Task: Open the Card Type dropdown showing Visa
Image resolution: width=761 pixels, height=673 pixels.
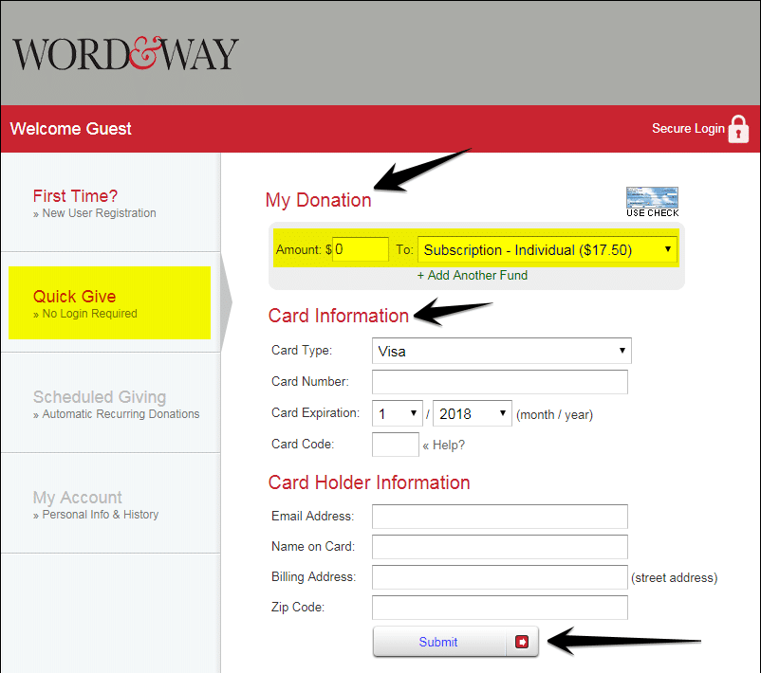Action: [501, 351]
